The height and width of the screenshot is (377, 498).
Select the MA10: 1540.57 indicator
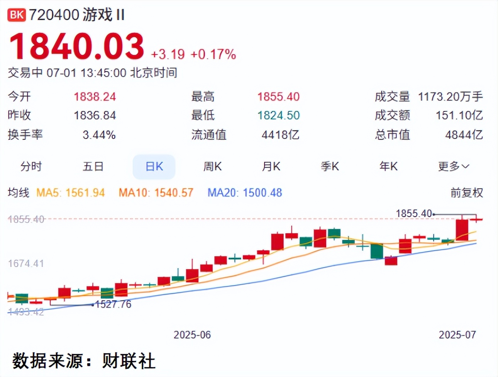[156, 192]
